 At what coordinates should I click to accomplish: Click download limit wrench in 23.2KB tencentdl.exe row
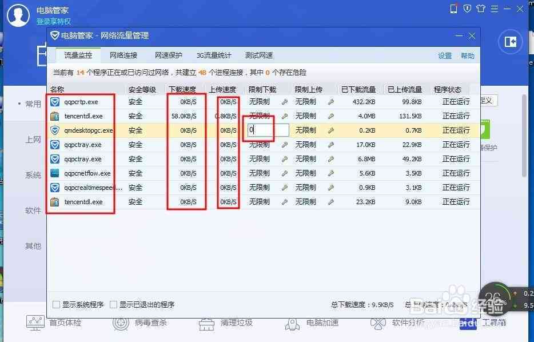284,202
